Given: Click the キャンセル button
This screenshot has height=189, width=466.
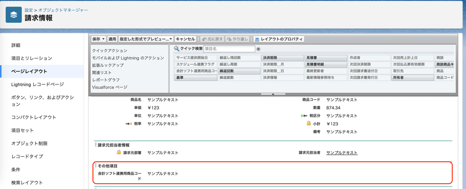Looking at the screenshot, I should tap(185, 39).
